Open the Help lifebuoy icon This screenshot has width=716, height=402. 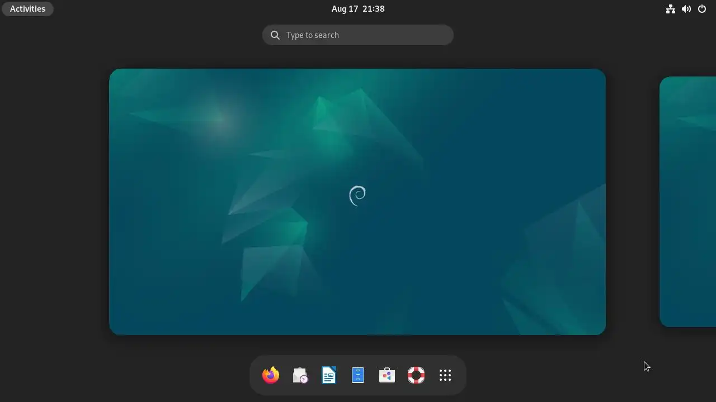416,375
